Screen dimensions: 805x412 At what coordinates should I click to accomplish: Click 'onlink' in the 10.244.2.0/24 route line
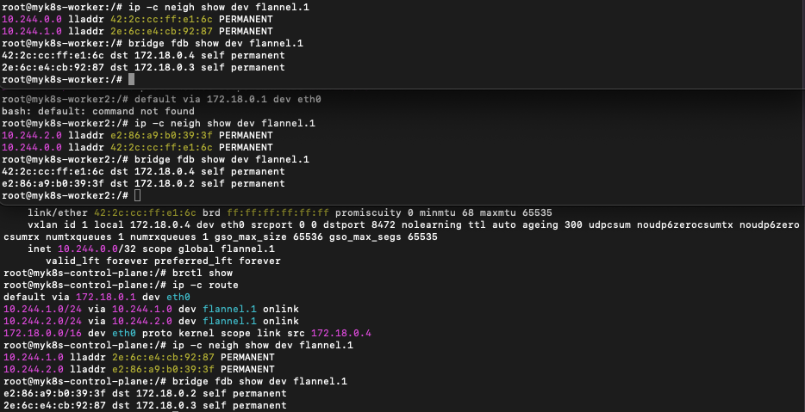click(x=281, y=322)
